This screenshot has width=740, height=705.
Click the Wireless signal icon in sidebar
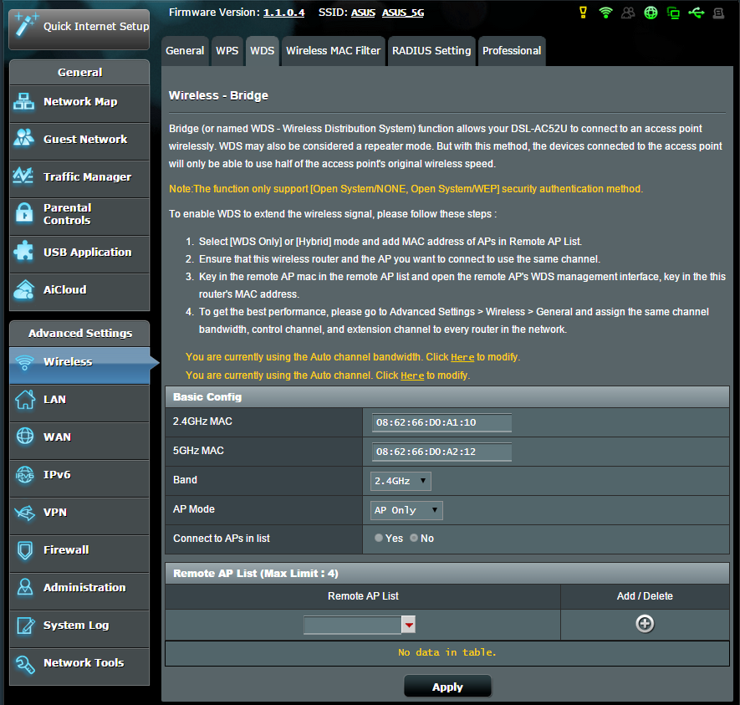24,362
